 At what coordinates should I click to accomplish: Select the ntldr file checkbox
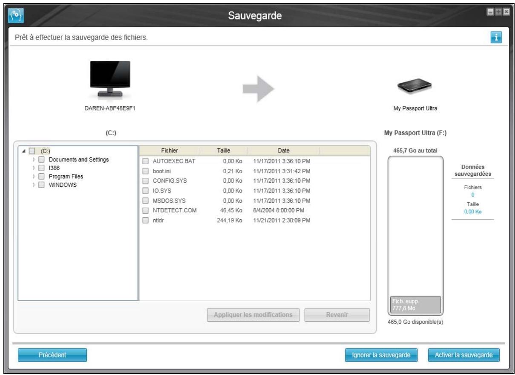pos(146,220)
